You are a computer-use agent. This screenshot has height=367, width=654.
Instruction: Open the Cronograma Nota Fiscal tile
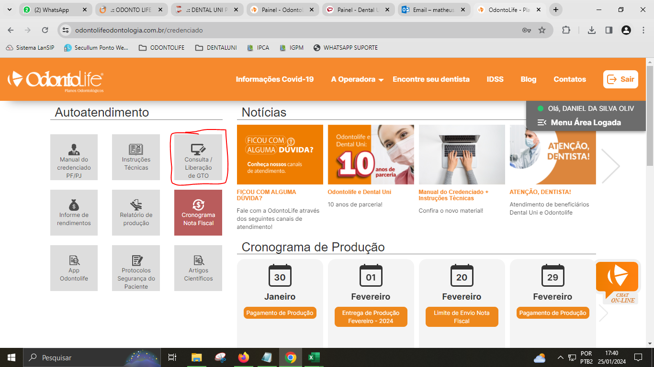(198, 213)
